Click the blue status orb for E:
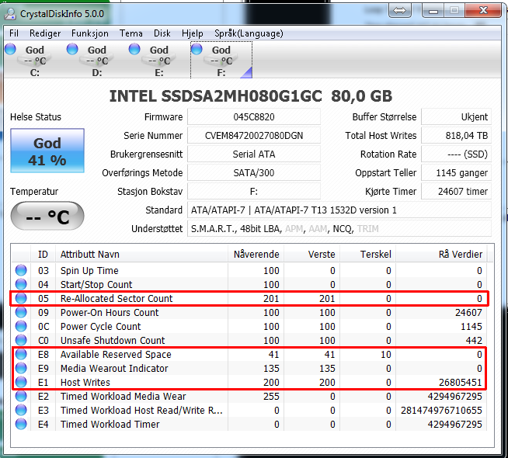The image size is (508, 458). [134, 49]
